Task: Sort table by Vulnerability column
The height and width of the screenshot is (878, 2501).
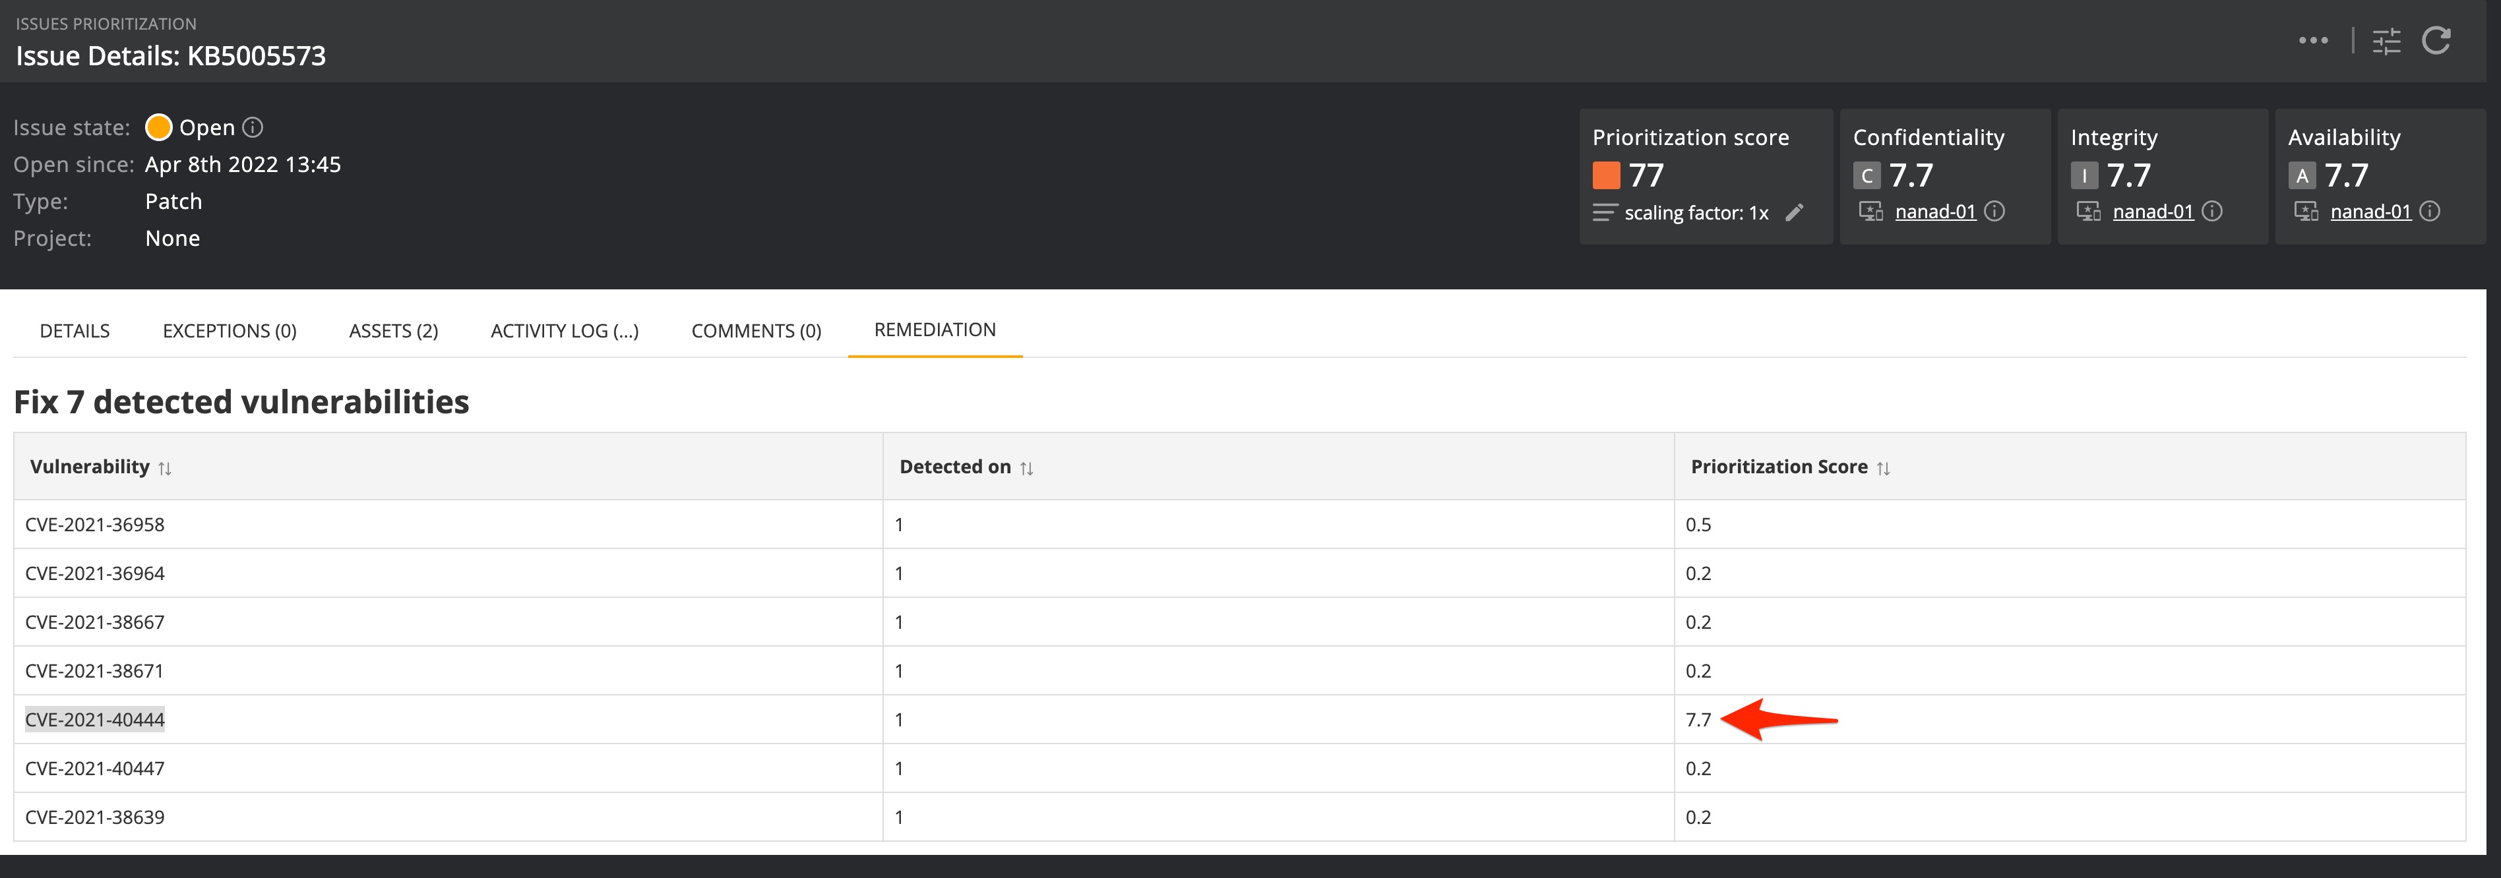Action: [165, 469]
